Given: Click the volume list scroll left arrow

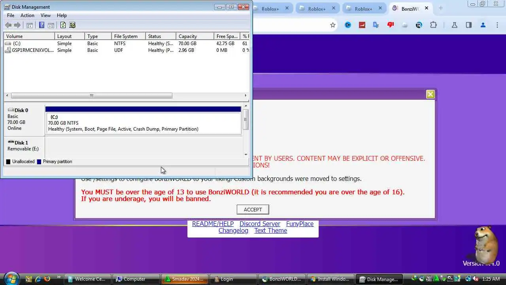Looking at the screenshot, I should click(7, 95).
